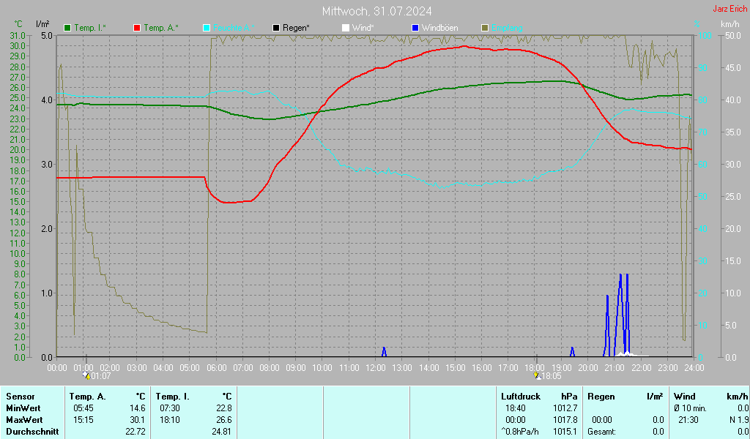Image resolution: width=750 pixels, height=439 pixels.
Task: Click the Wind column header in table
Action: tap(684, 396)
